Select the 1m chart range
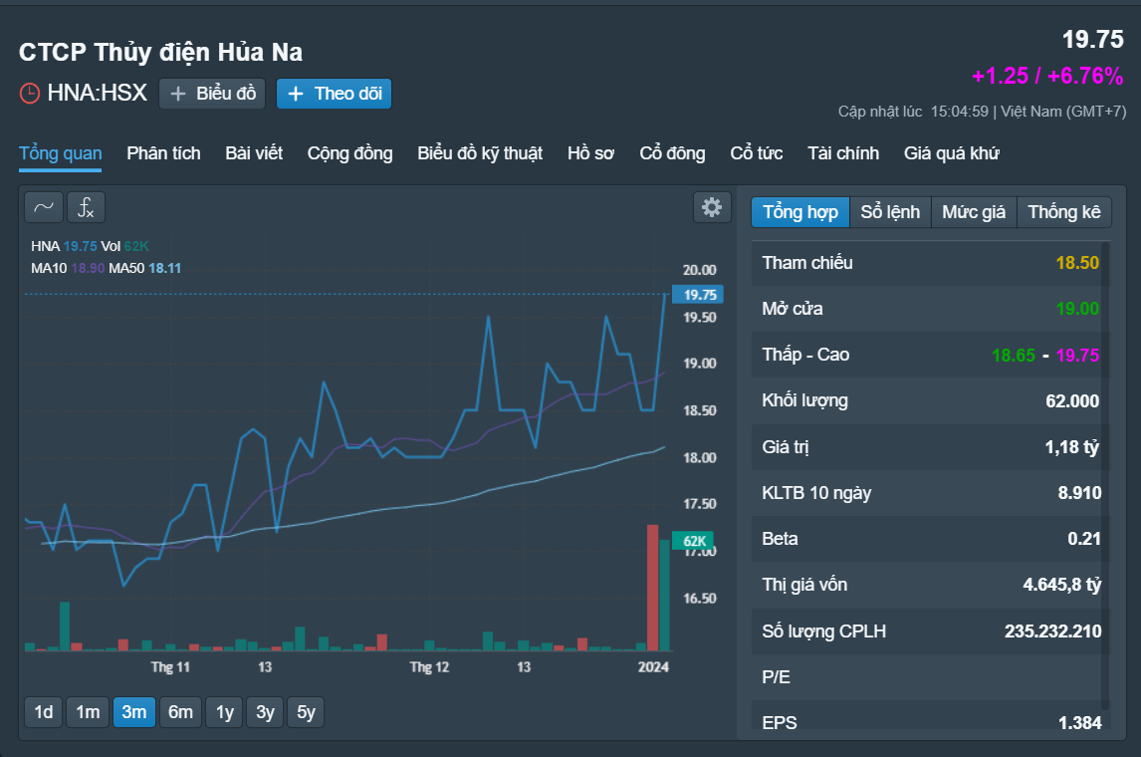 click(88, 712)
